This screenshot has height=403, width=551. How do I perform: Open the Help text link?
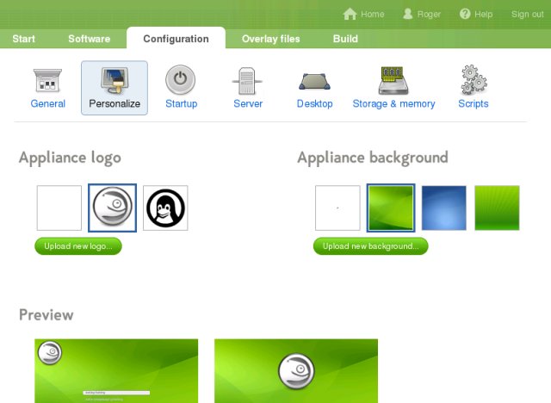[x=484, y=14]
